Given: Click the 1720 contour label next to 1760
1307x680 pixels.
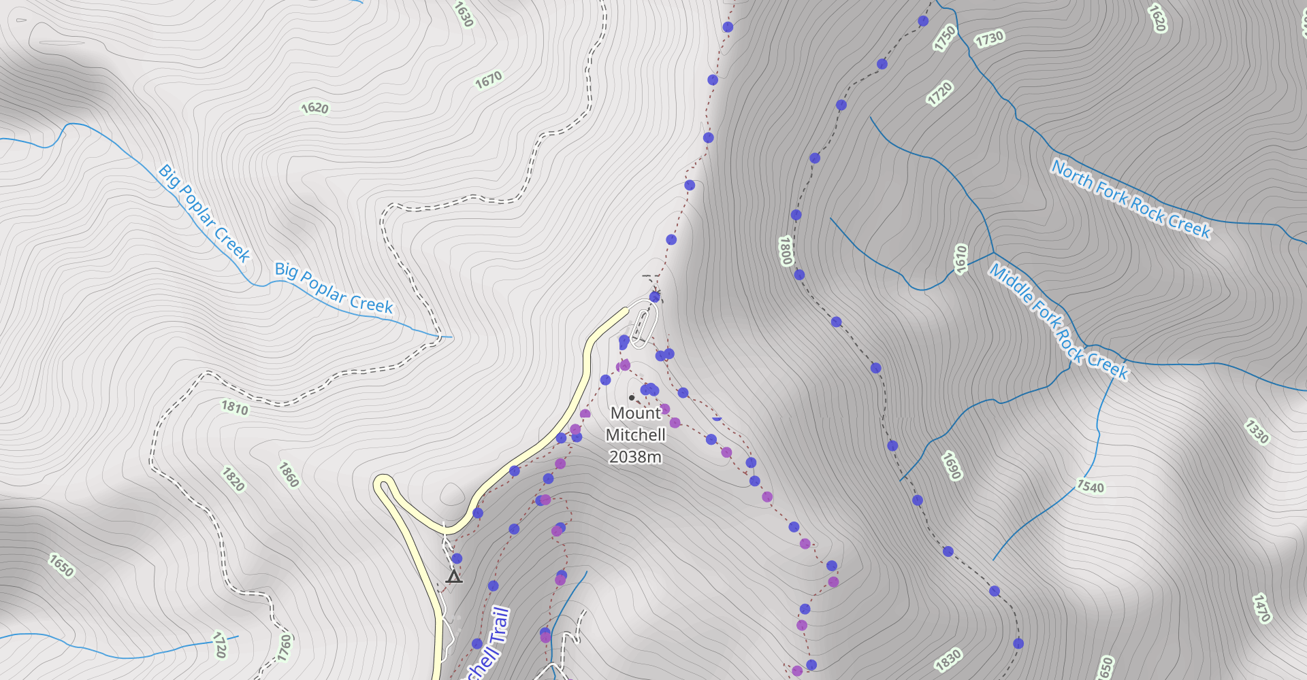Looking at the screenshot, I should coord(220,645).
